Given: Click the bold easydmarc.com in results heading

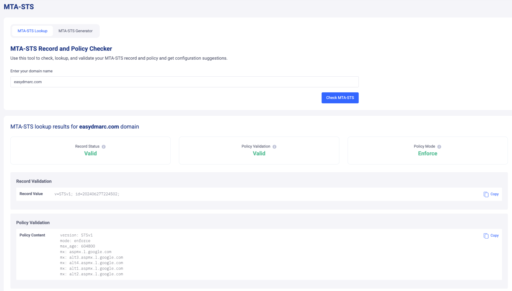Looking at the screenshot, I should [x=99, y=127].
